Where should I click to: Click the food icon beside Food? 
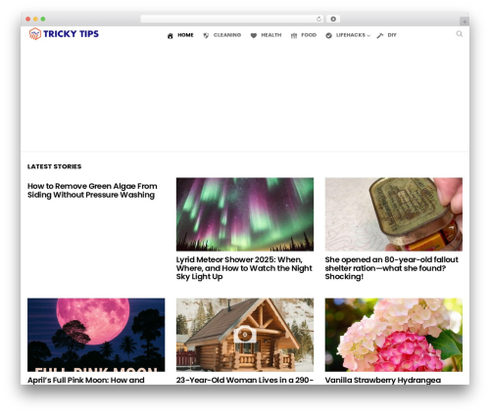coord(294,35)
